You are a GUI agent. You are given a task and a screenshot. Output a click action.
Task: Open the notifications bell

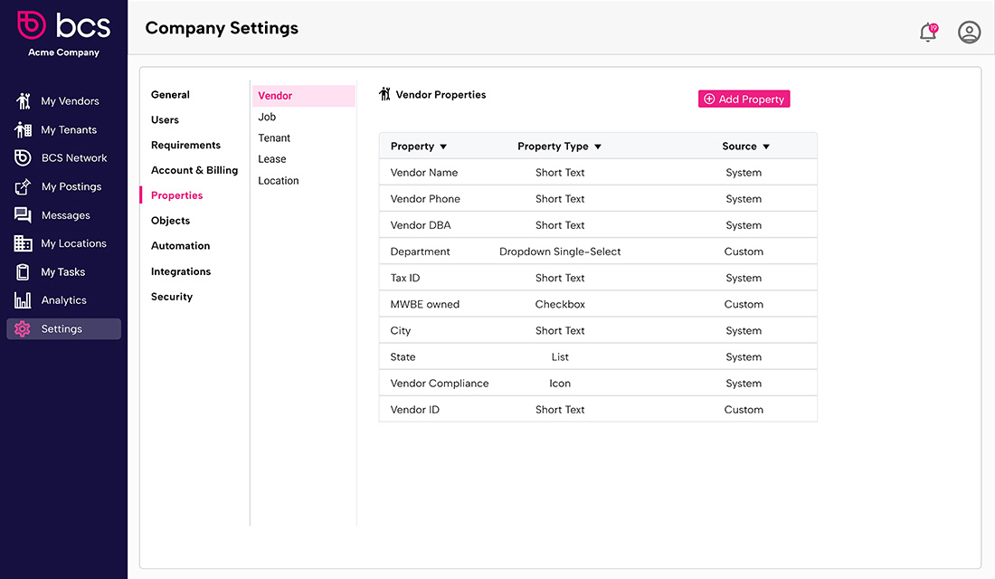click(x=928, y=33)
